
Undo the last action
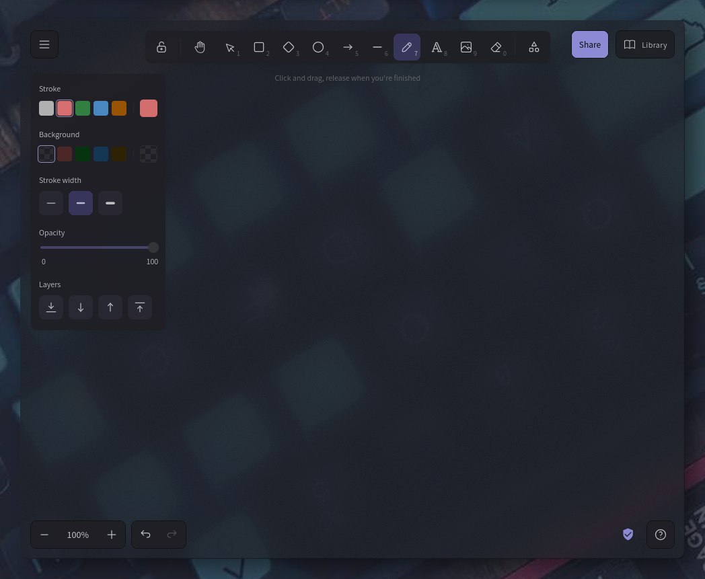pos(145,535)
